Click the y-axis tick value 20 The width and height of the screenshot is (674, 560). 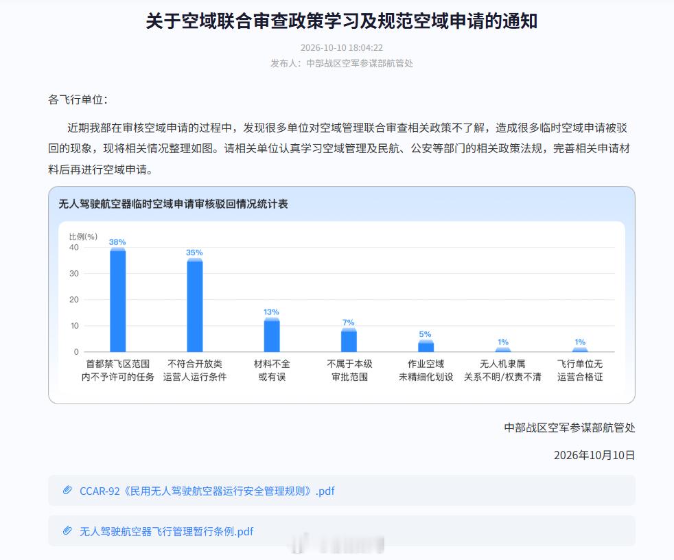click(x=74, y=299)
